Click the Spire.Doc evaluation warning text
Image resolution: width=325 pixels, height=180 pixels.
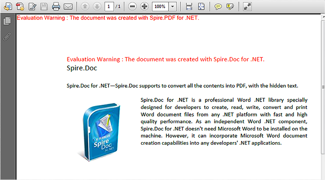click(166, 59)
